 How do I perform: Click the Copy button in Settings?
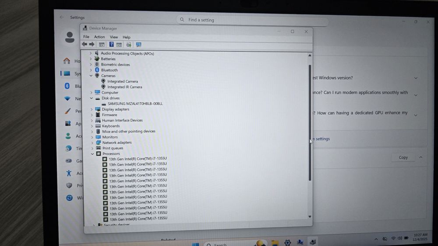point(403,157)
